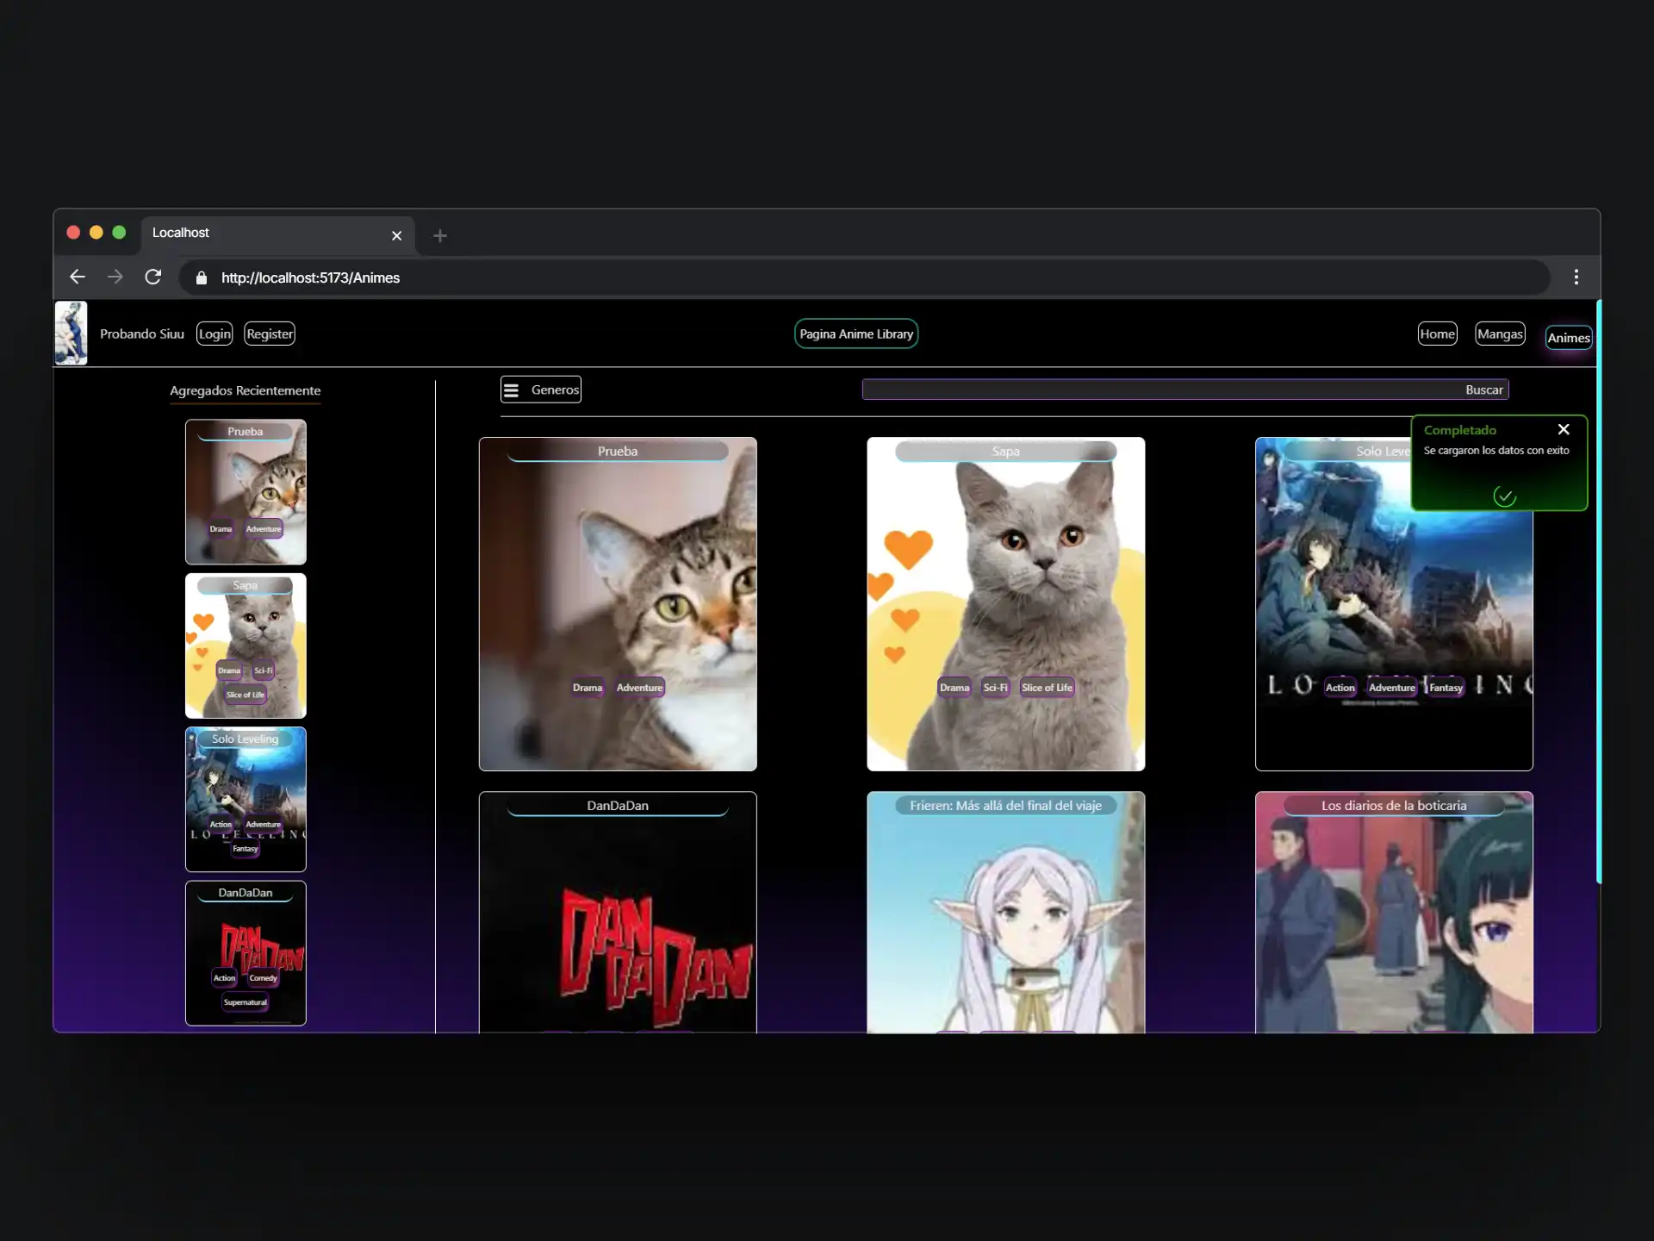1654x1241 pixels.
Task: Click the browser forward arrow
Action: click(x=115, y=277)
